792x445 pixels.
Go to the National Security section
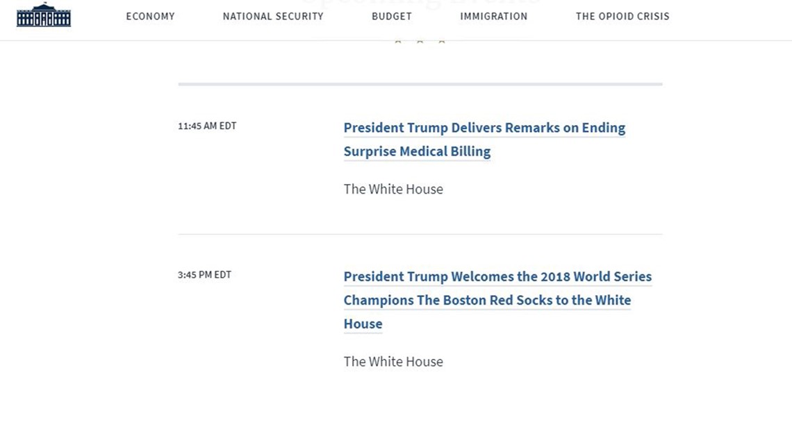[273, 16]
